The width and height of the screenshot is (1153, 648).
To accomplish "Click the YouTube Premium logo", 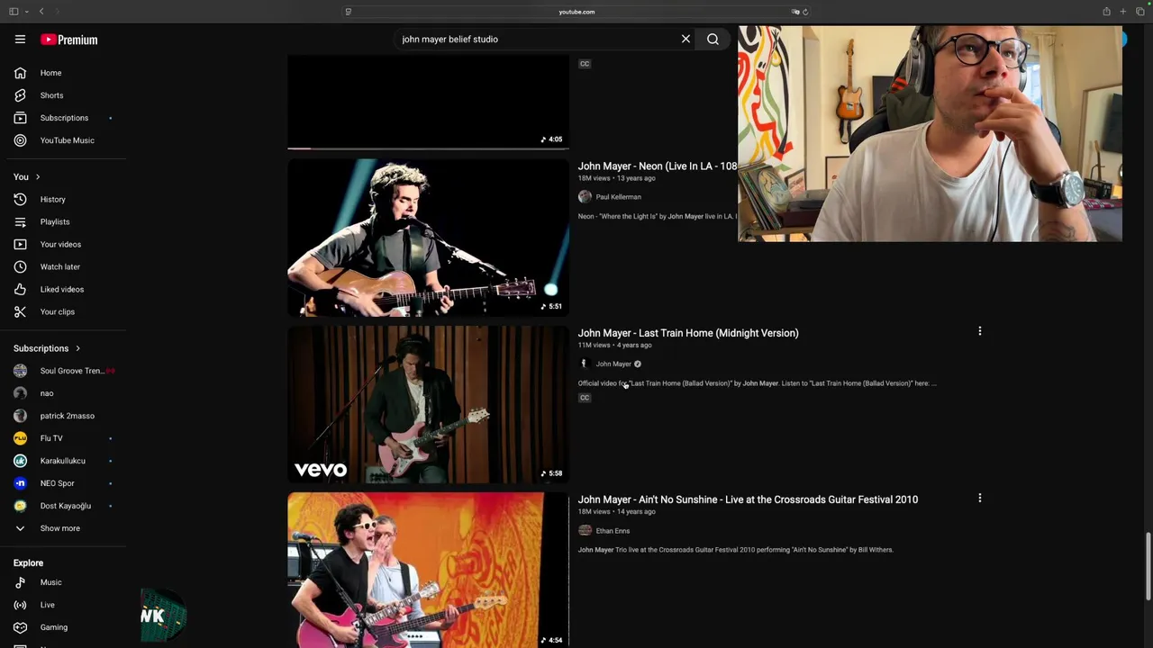I will tap(68, 40).
